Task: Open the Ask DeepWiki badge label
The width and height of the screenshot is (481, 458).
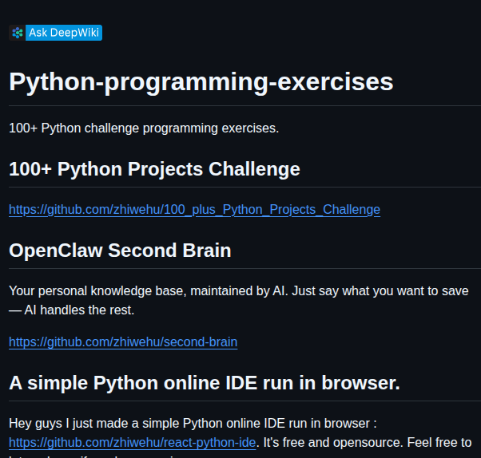Action: tap(64, 33)
